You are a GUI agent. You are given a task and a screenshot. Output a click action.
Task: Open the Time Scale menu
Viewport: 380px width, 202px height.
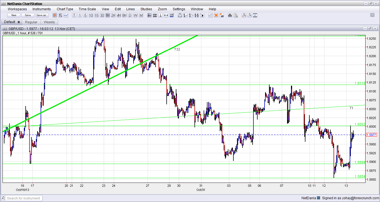pyautogui.click(x=87, y=9)
